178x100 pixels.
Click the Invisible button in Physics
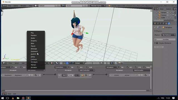165,39
